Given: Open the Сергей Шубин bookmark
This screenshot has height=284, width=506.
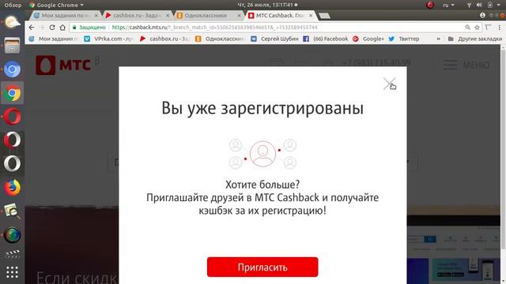Looking at the screenshot, I should [x=274, y=39].
